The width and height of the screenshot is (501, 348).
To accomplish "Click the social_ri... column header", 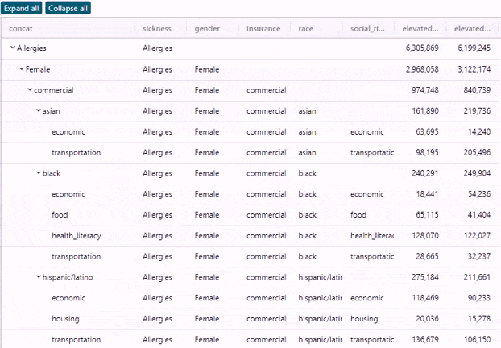I will point(368,29).
